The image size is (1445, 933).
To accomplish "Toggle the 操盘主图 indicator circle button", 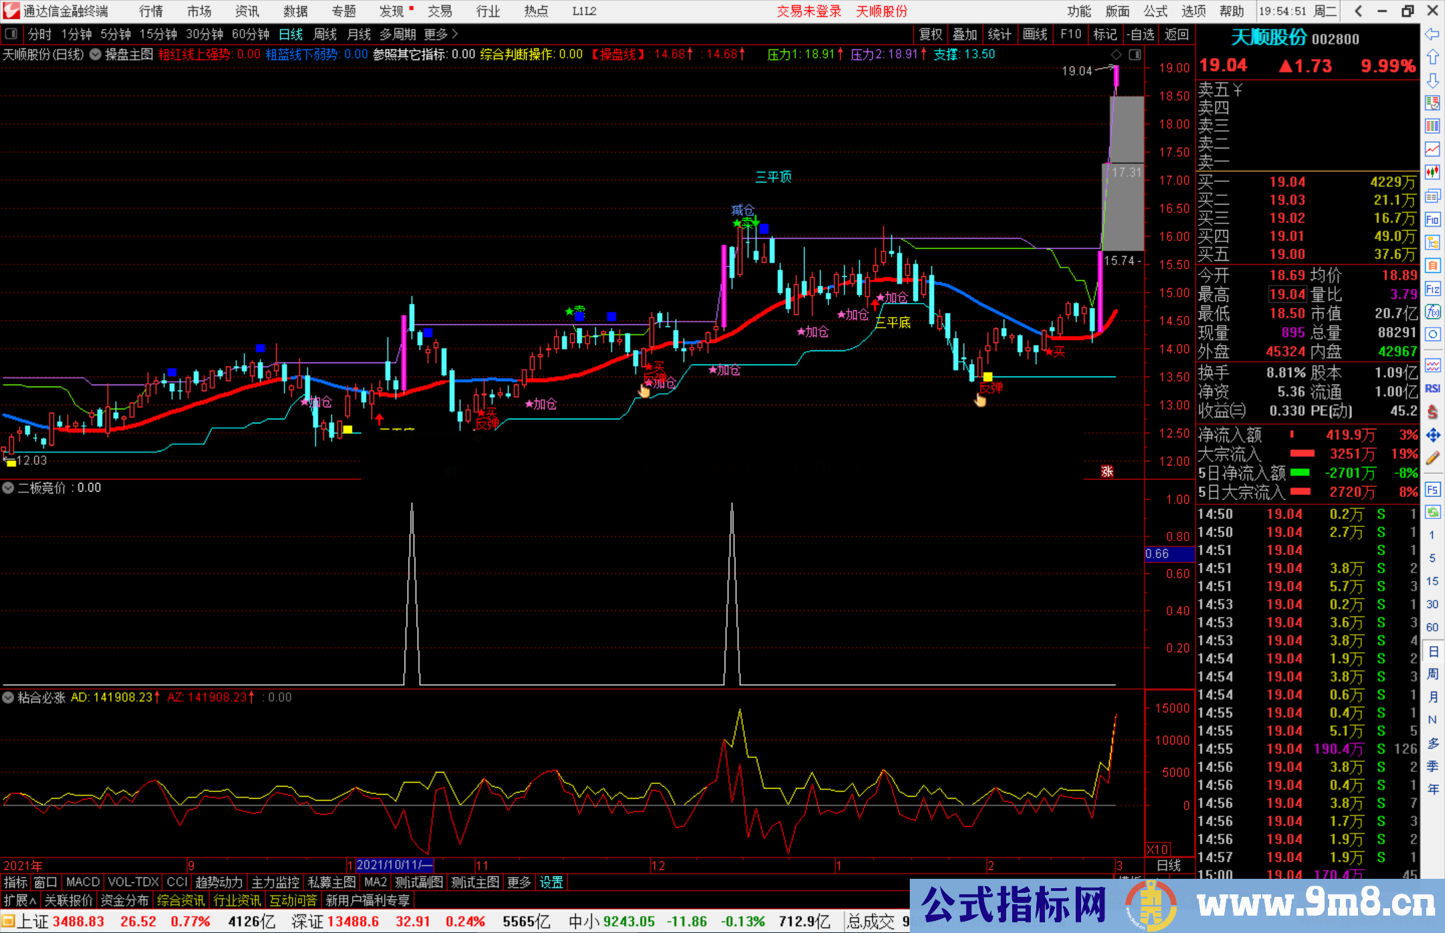I will (x=96, y=54).
